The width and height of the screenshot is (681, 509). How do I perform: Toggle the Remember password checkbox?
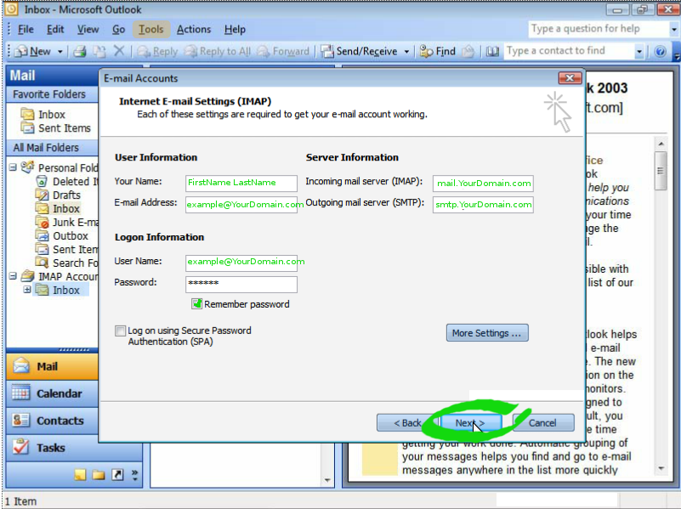(196, 303)
